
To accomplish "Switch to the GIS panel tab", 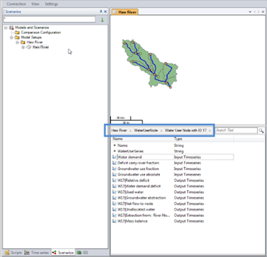I will pyautogui.click(x=82, y=252).
